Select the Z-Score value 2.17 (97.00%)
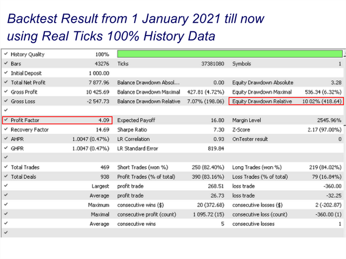The image size is (346, 259). 324,129
